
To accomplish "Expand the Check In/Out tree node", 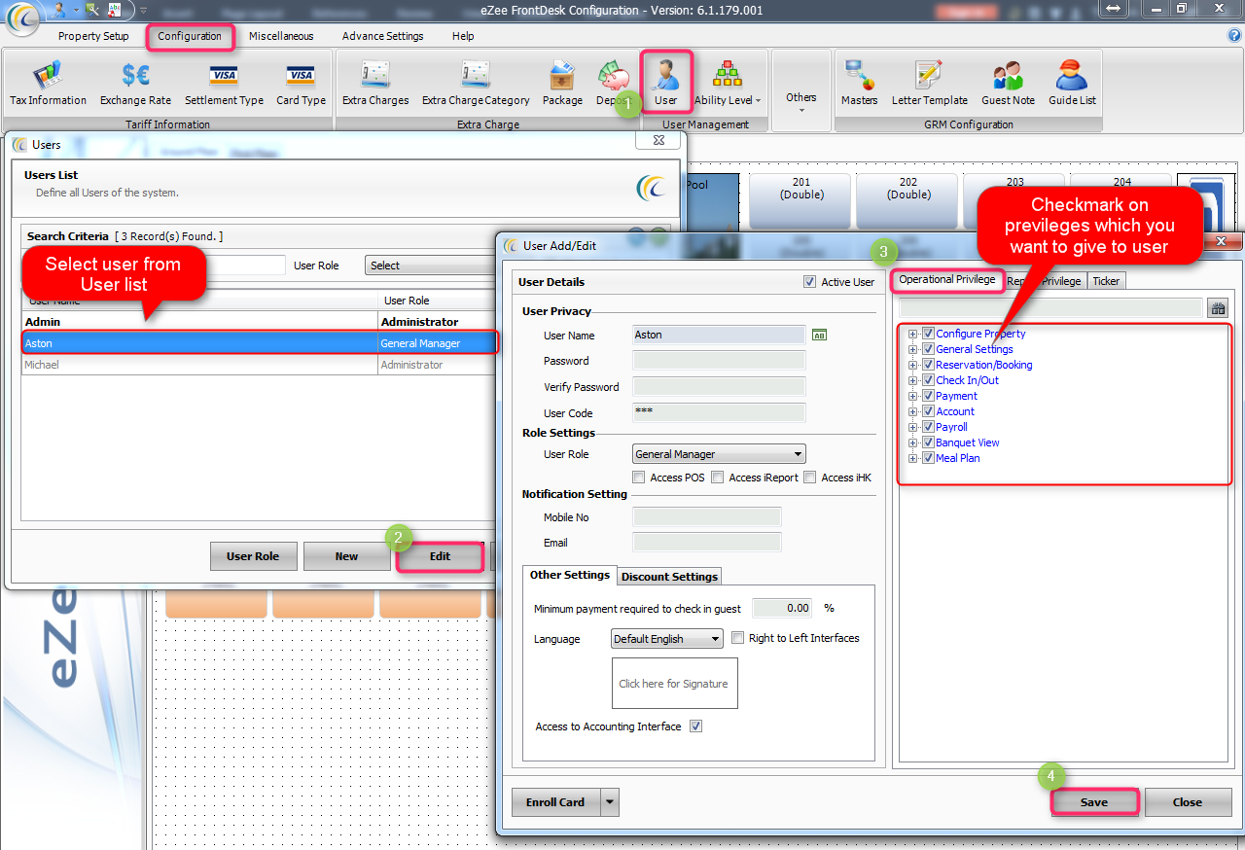I will (912, 380).
